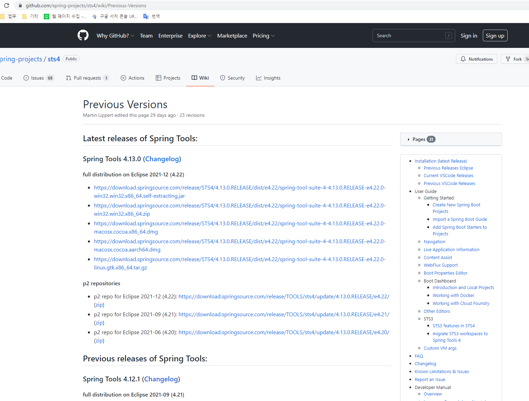Screen dimensions: 529x401
Task: Open Previous Releases Eclipse sidebar link
Action: [448, 168]
